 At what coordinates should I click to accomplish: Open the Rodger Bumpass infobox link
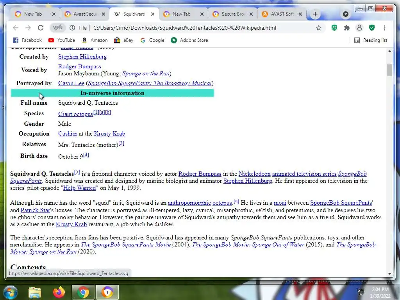click(x=80, y=66)
